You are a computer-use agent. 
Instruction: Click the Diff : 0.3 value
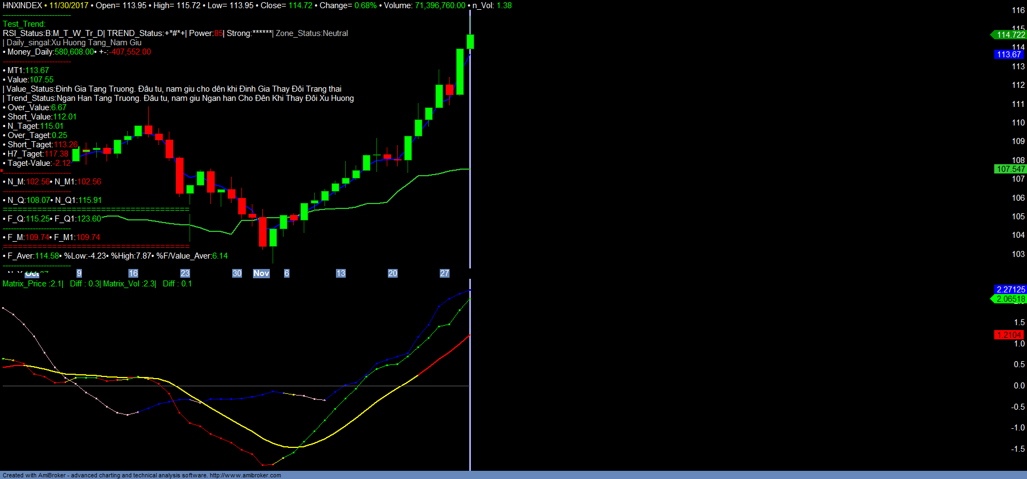(85, 284)
